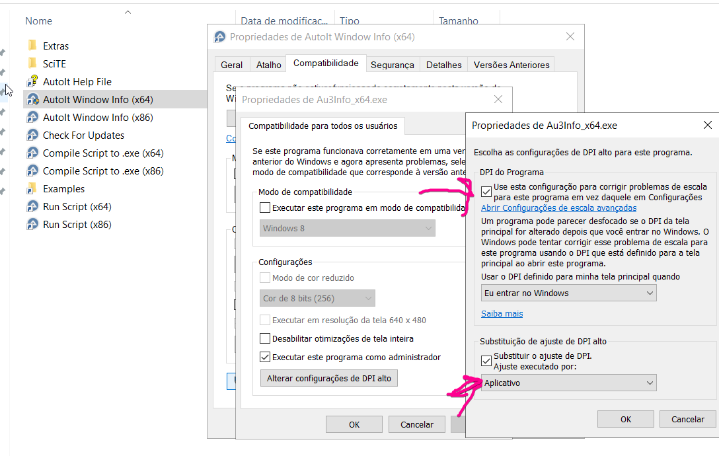Click 'Abrir Configurações de escala avançadas' link
Viewport: 719px width, 456px height.
point(558,208)
